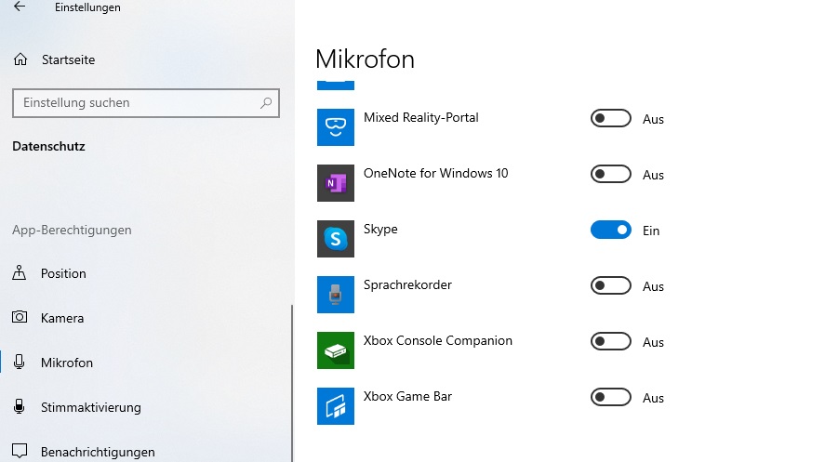The width and height of the screenshot is (825, 462).
Task: Click the Kamera sidebar icon
Action: 20,317
